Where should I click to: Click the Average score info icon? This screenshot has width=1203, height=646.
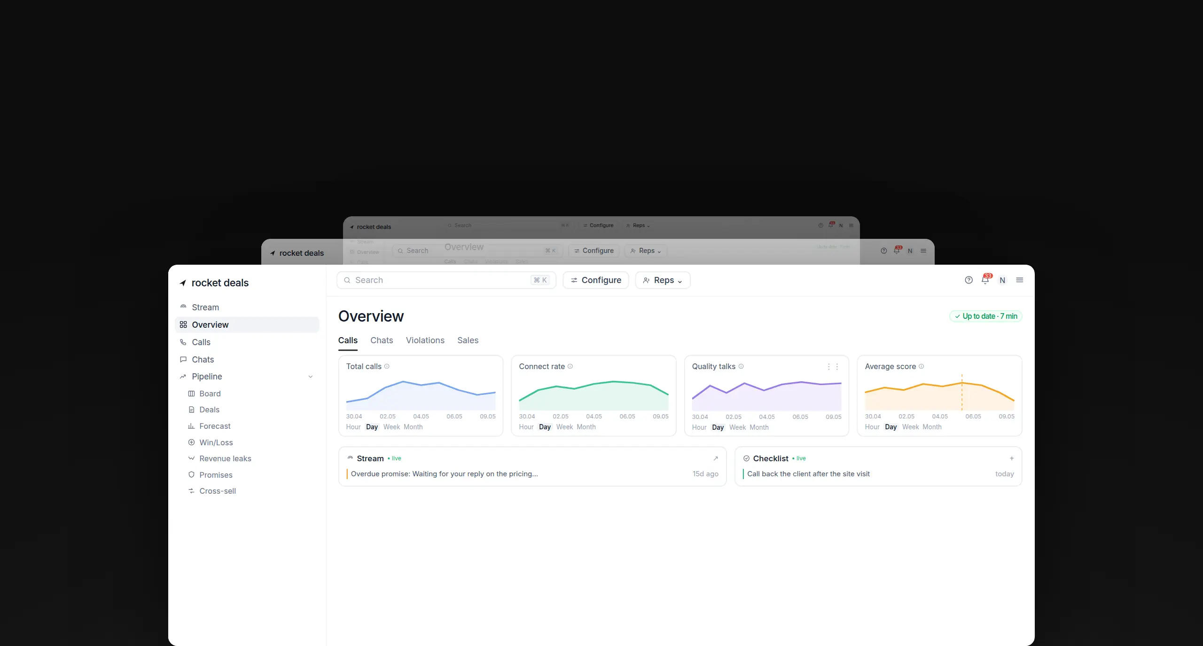tap(921, 366)
